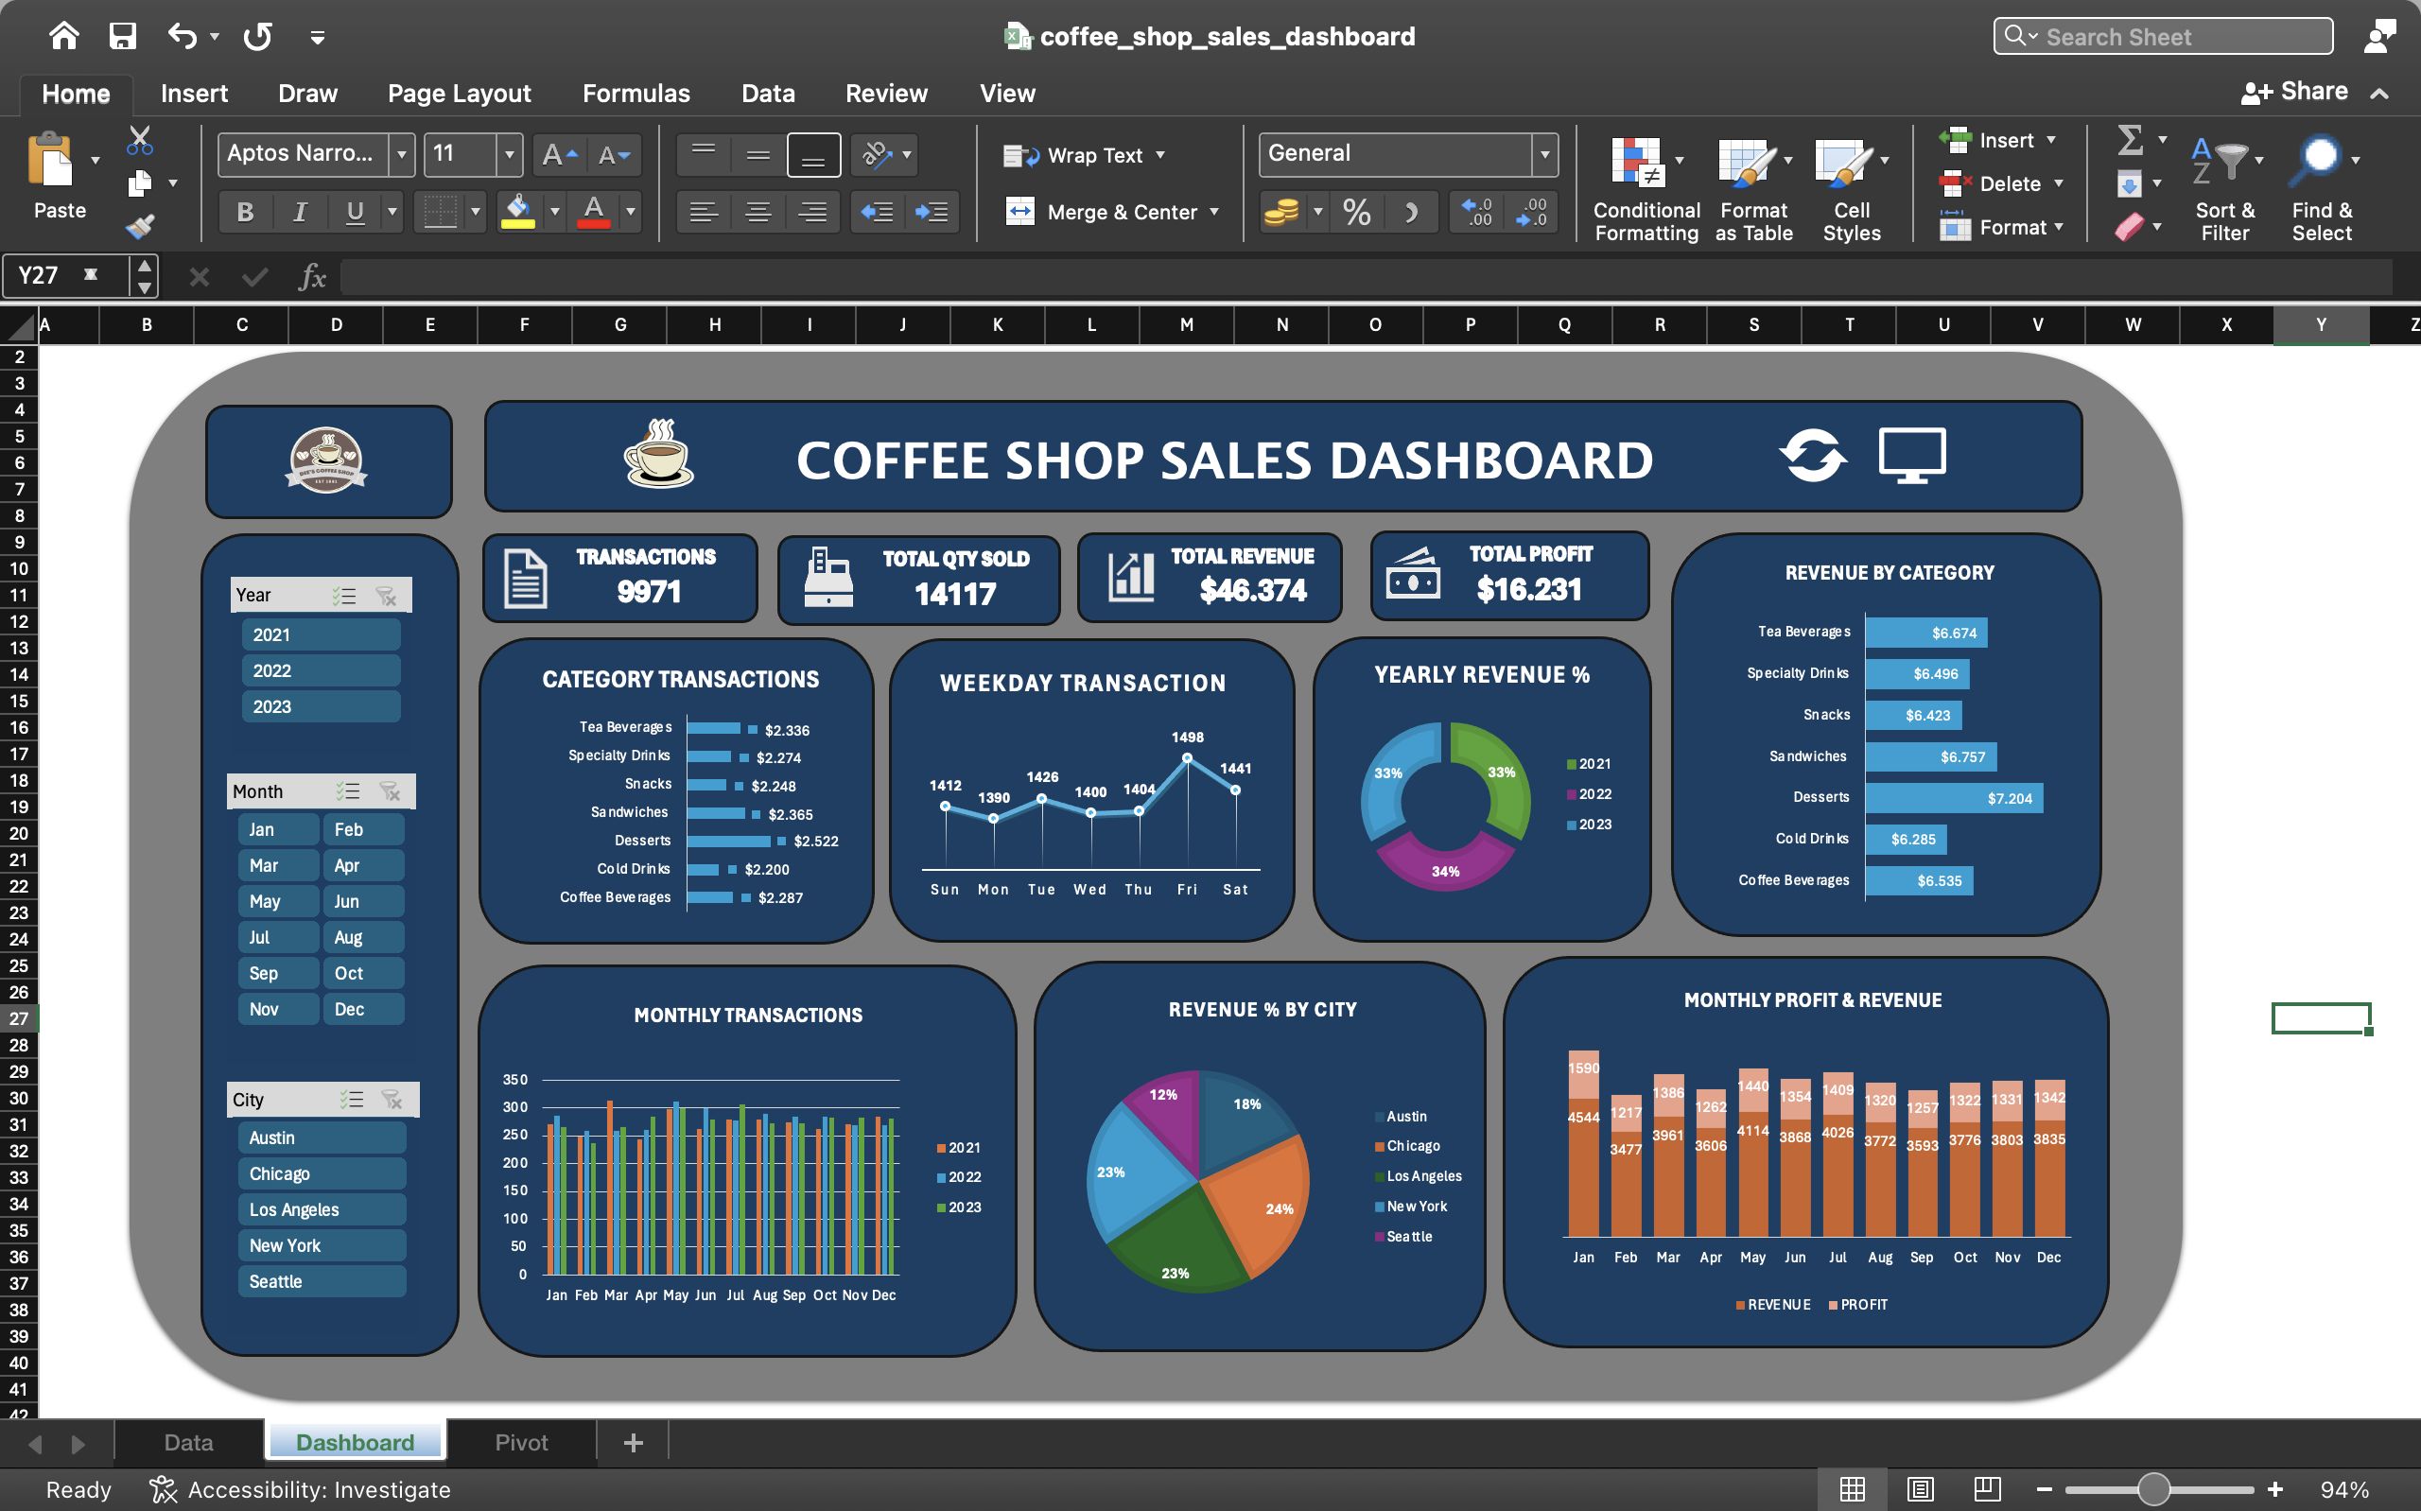Open the fill color dropdown arrow
2421x1511 pixels.
pyautogui.click(x=554, y=212)
